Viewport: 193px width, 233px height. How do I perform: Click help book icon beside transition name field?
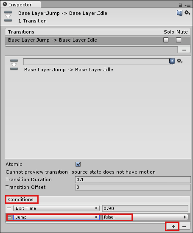(x=172, y=61)
